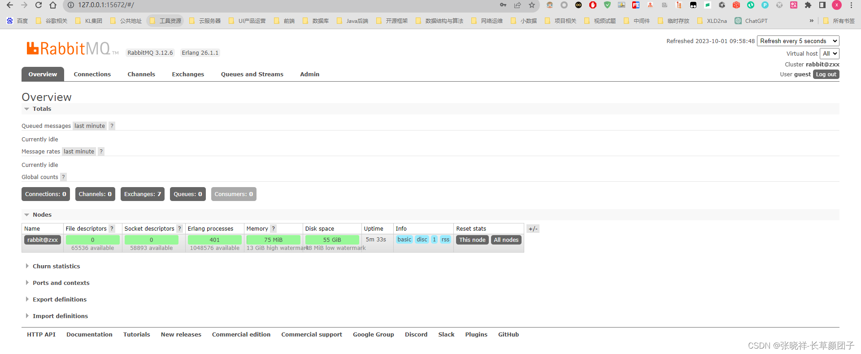Open saved passwords key icon in address bar
This screenshot has height=354, width=861.
(503, 5)
